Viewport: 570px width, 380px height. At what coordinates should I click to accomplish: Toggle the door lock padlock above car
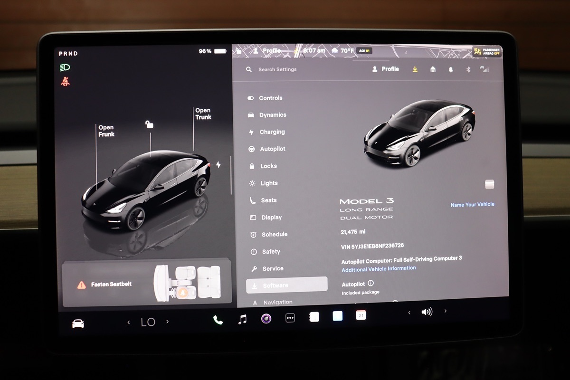coord(149,124)
